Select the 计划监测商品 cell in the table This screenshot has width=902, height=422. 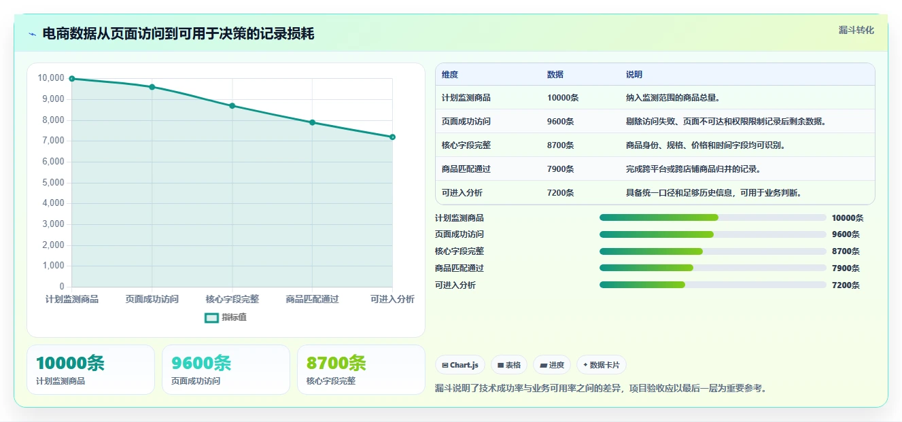coord(466,98)
